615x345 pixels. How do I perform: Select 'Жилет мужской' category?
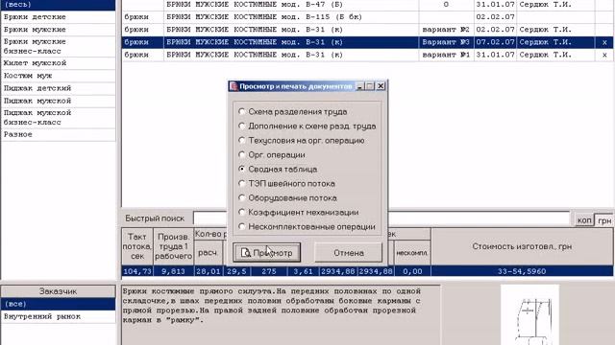click(58, 63)
